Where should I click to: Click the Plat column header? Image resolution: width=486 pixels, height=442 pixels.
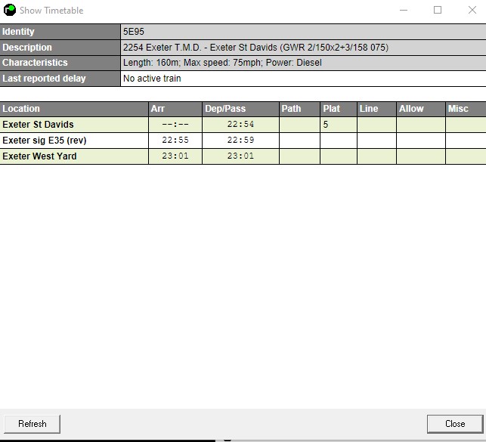coord(339,109)
